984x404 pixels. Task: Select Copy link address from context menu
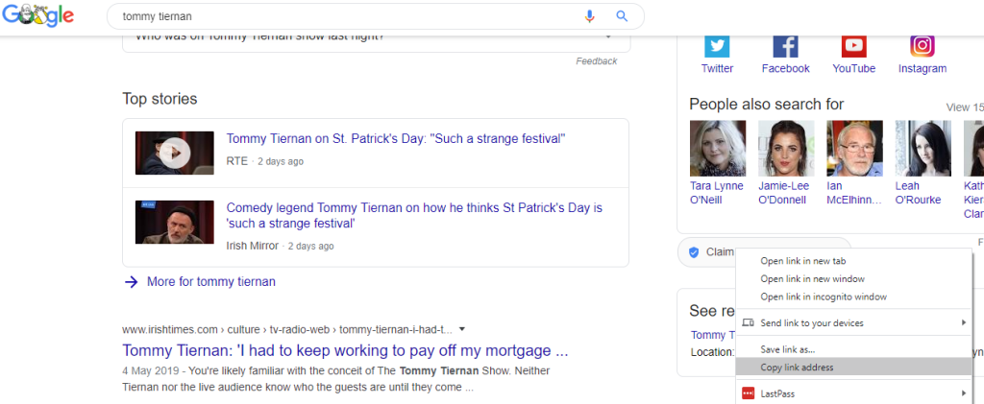tap(797, 368)
